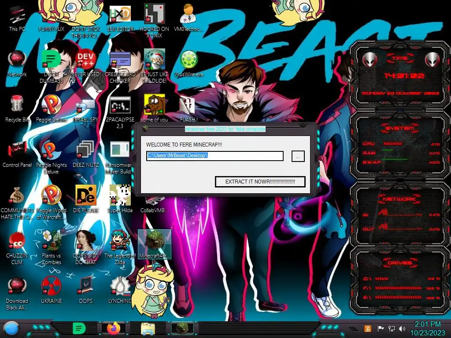Click the 2:01 PM taskbar clock
Viewport: 451px width, 338px height.
[427, 324]
